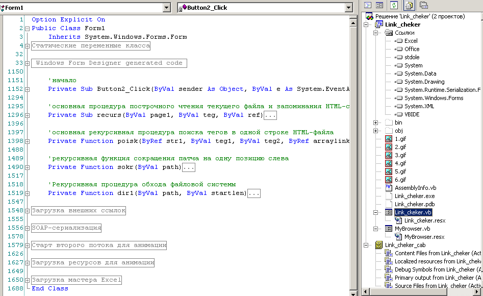The image size is (483, 296).
Task: Click the reference icon beside System.XML
Action: click(x=399, y=106)
